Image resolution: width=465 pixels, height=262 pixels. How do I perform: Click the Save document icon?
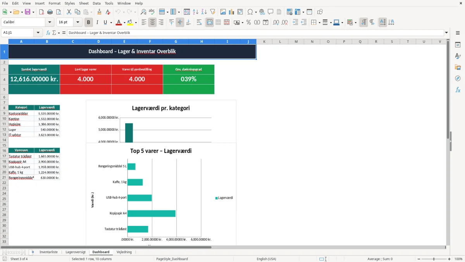[x=28, y=12]
